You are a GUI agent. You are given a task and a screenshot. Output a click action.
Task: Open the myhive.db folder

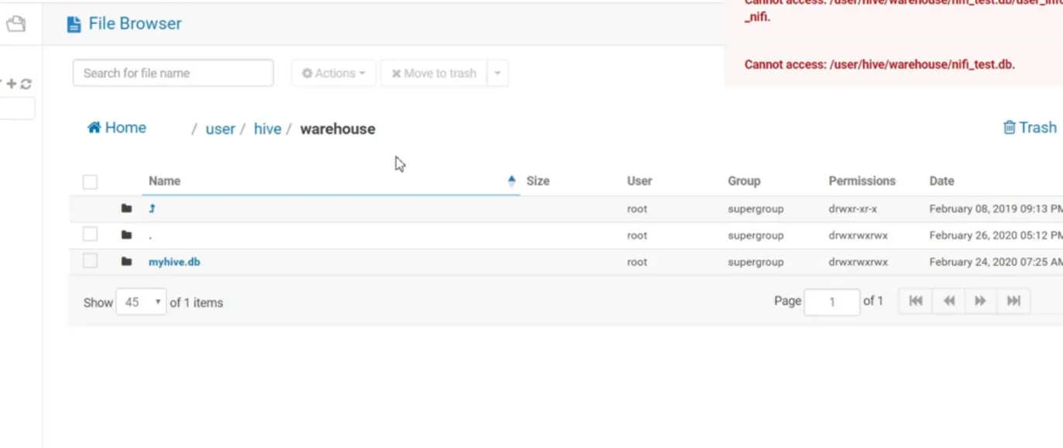click(174, 262)
